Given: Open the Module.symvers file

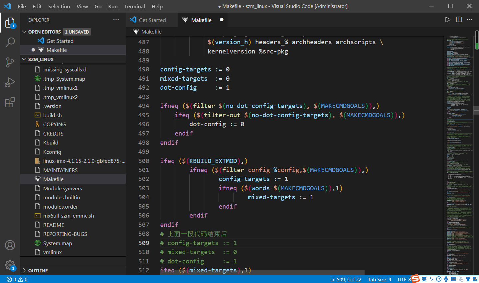Looking at the screenshot, I should (x=73, y=188).
